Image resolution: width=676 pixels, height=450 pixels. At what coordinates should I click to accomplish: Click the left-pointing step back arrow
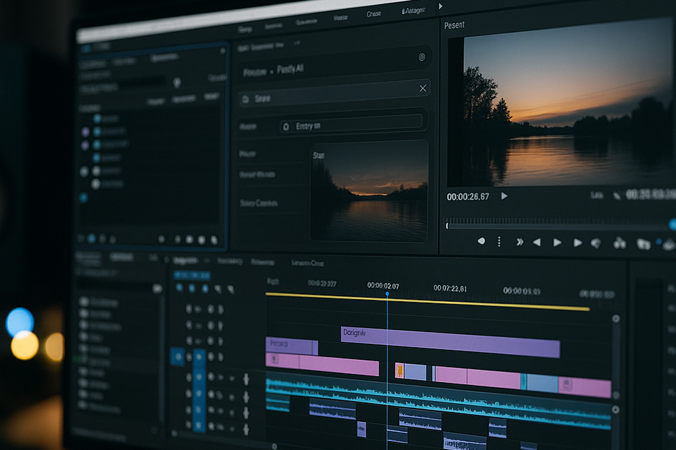coord(537,242)
